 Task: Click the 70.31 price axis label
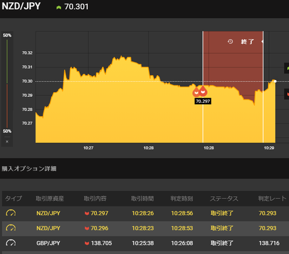(x=27, y=67)
